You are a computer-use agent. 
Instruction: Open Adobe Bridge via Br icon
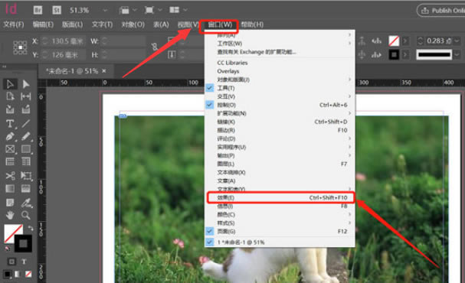[38, 11]
